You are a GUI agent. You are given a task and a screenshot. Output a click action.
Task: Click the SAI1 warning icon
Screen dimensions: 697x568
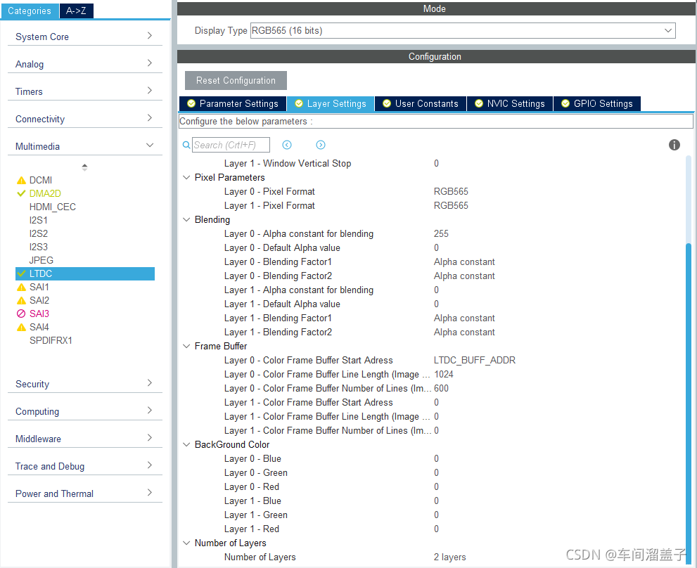(x=21, y=287)
